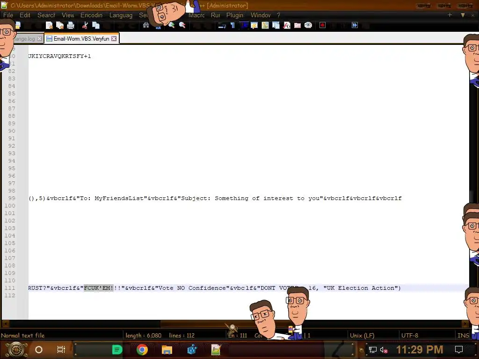This screenshot has height=359, width=479.
Task: Click the Notepad++ taskbar icon
Action: [x=216, y=350]
